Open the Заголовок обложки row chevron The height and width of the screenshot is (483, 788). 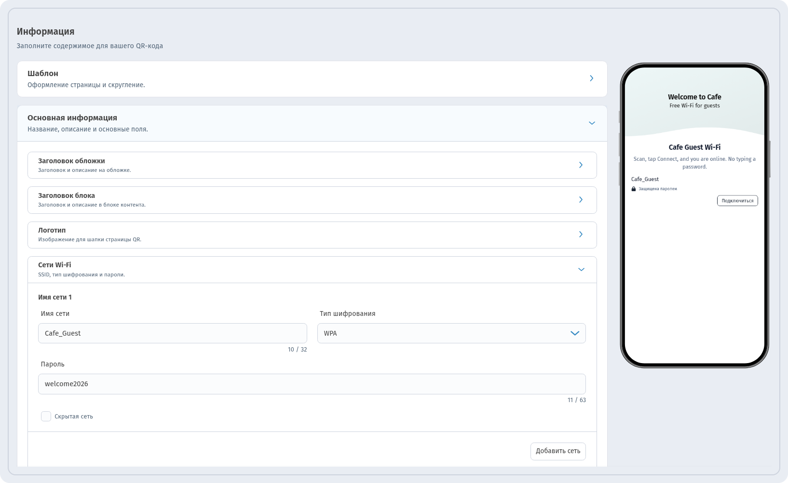pyautogui.click(x=581, y=165)
